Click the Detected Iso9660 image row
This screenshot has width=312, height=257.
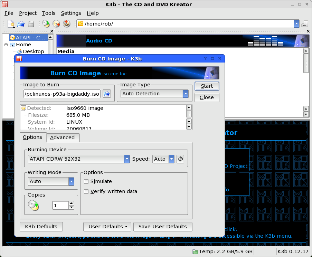click(103, 108)
